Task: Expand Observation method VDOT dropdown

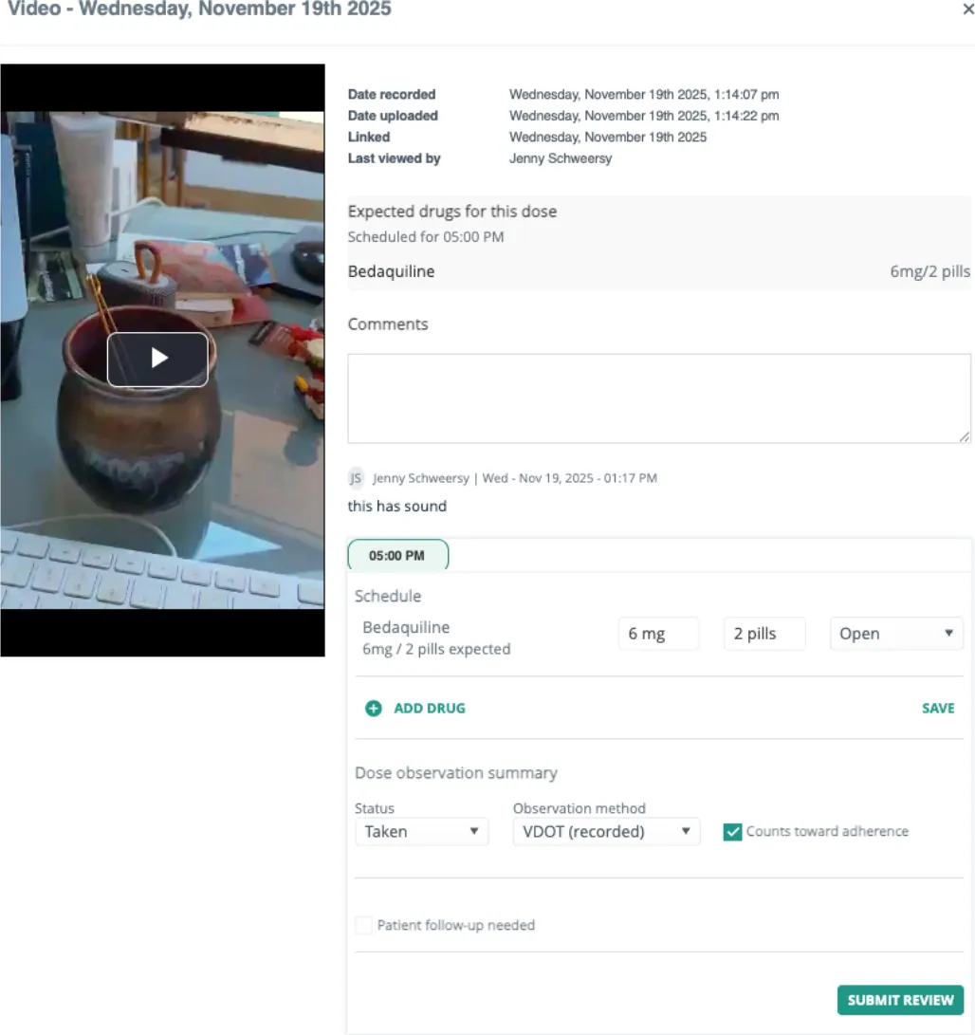Action: [606, 832]
